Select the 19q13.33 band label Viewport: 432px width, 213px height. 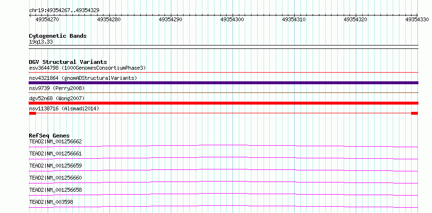coord(41,42)
